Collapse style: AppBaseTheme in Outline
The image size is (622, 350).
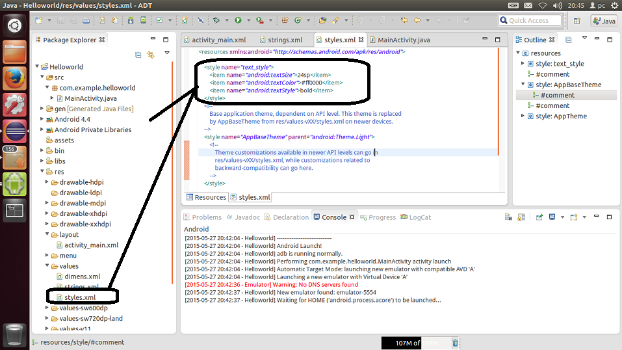tap(523, 84)
